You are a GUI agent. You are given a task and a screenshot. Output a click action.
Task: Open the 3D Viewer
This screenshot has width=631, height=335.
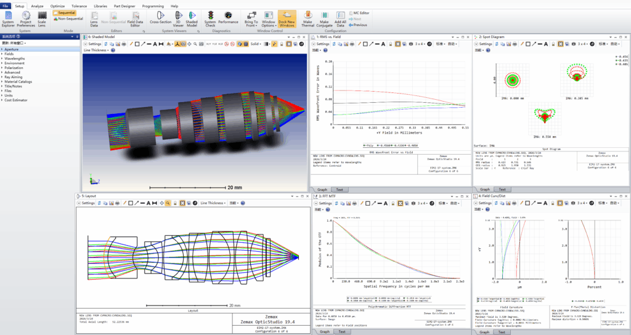(177, 18)
